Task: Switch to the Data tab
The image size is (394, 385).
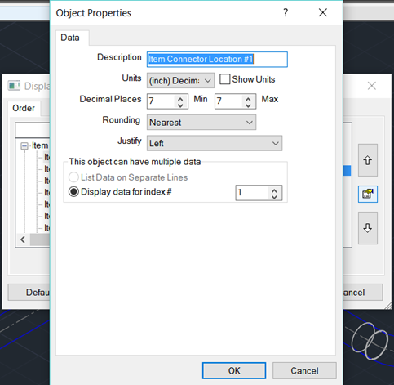Action: [70, 38]
